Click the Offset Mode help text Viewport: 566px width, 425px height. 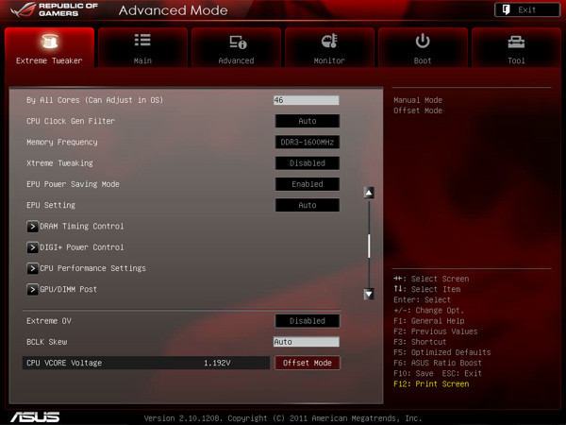click(x=418, y=110)
